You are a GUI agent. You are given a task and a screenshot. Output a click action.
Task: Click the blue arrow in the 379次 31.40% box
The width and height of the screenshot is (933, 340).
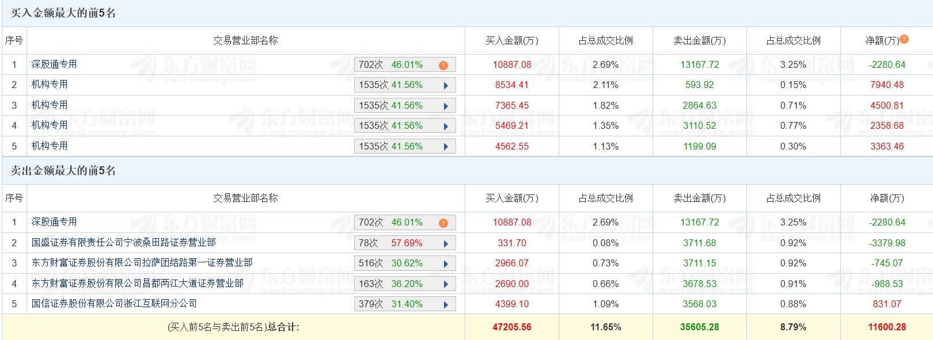tap(446, 304)
